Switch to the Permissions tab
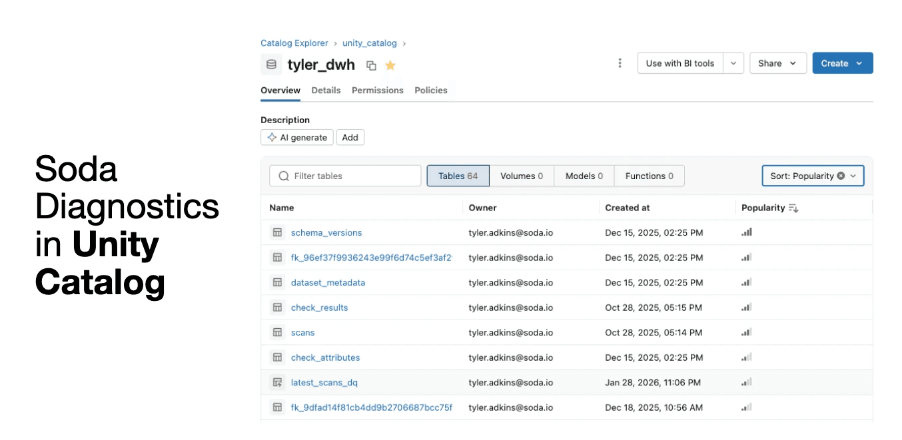The image size is (902, 440). coord(377,91)
